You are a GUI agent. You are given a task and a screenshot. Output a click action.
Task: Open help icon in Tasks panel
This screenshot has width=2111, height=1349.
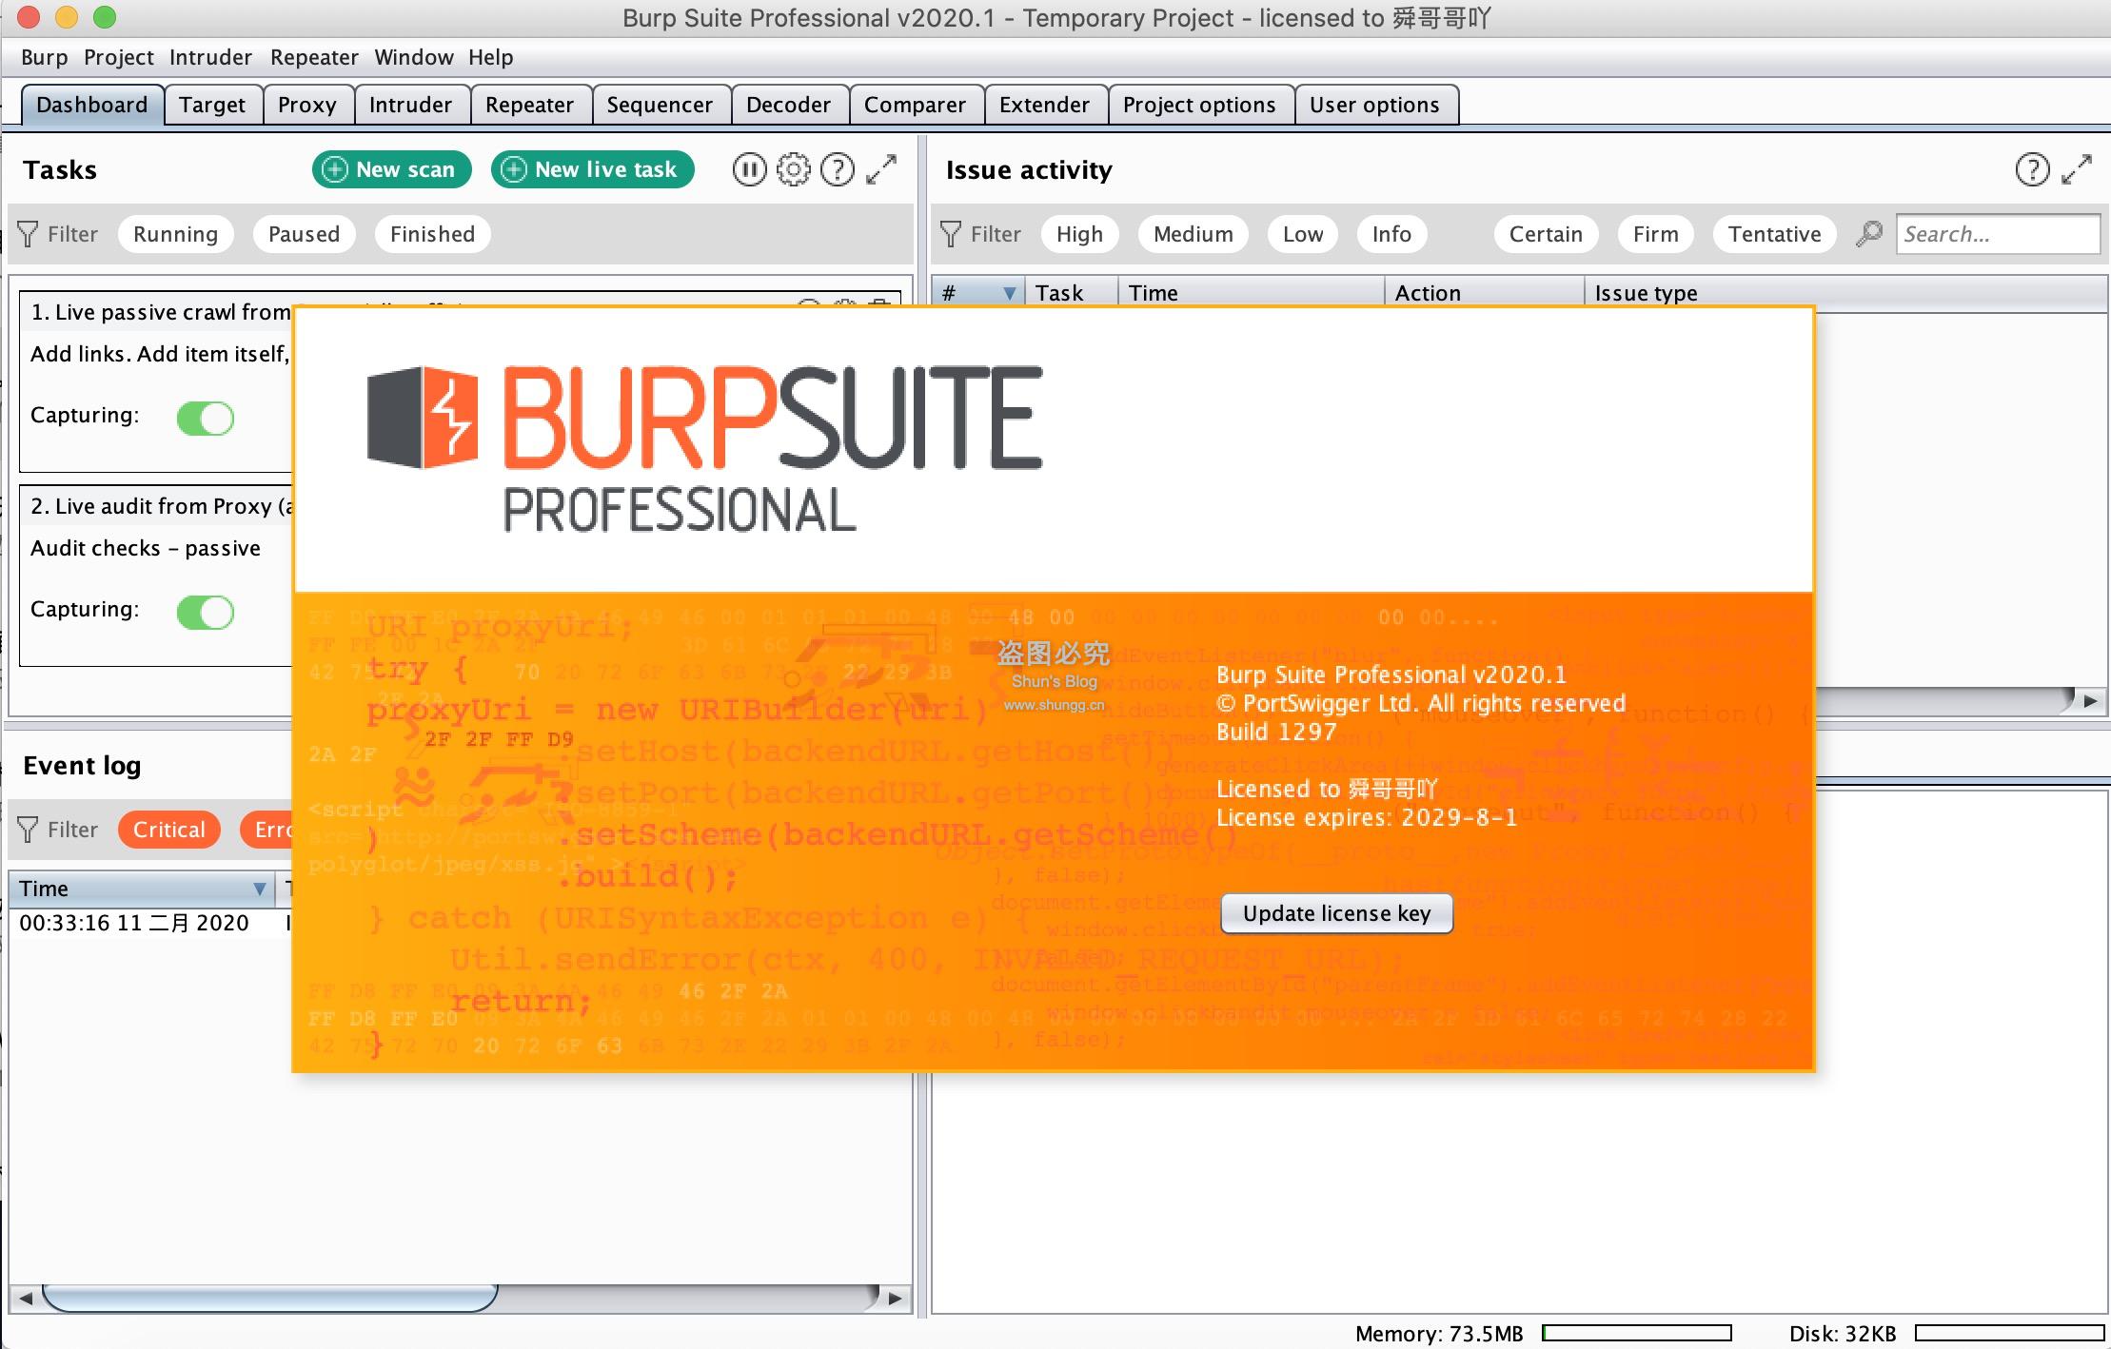838,170
